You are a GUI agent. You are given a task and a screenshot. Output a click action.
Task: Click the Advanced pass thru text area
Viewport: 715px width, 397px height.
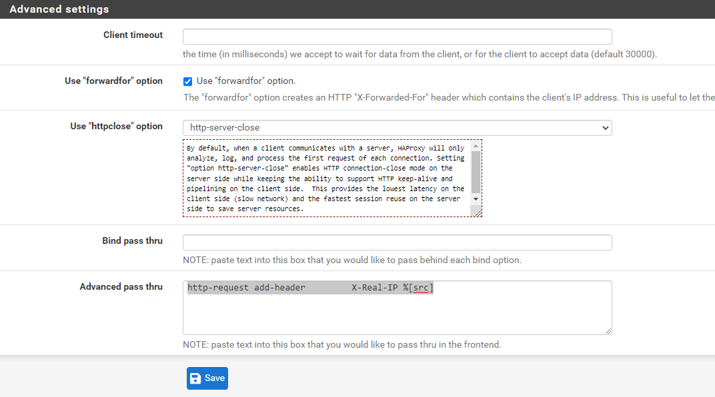397,308
